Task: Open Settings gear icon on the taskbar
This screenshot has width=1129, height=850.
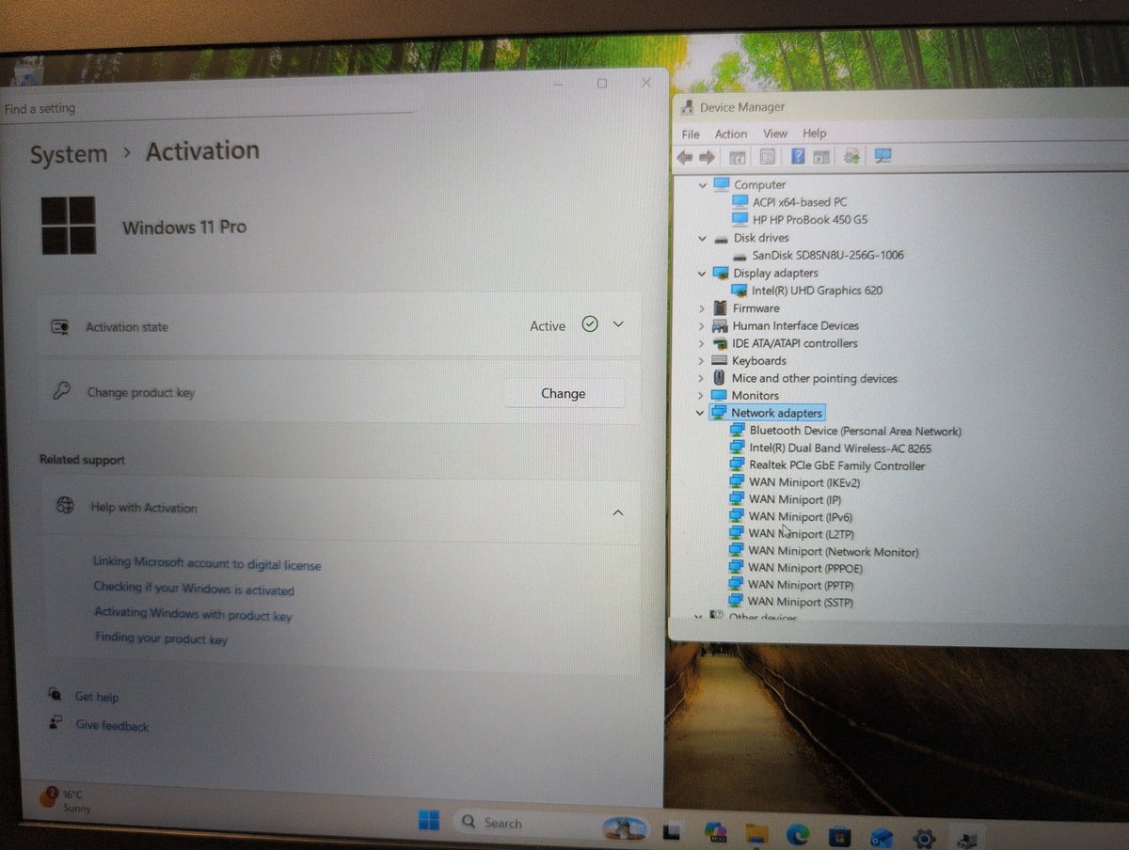Action: coord(924,837)
